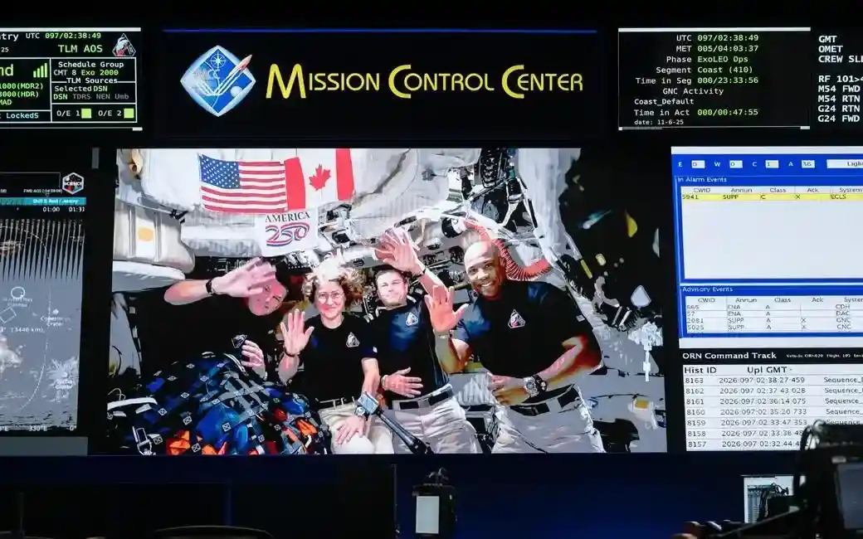Click the cyan timeline bar on left display
863x539 pixels.
coord(41,201)
